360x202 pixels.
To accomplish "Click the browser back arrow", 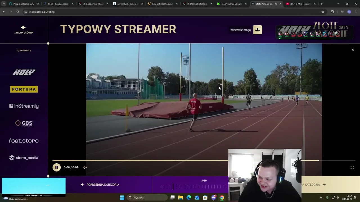I will [4, 12].
